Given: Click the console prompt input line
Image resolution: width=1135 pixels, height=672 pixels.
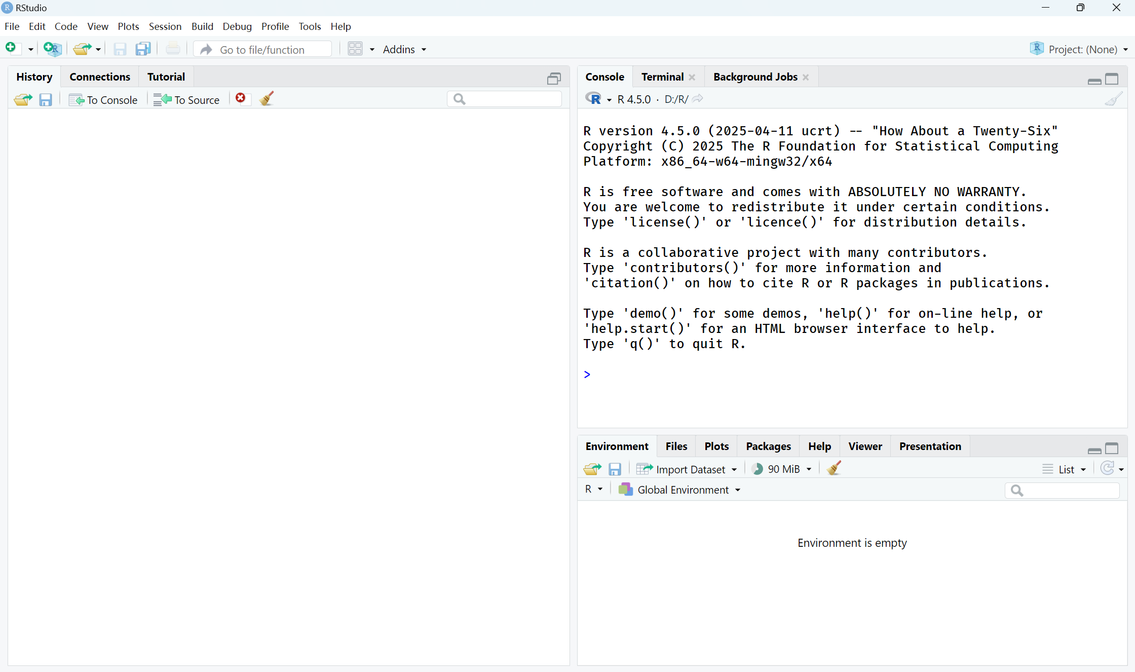Looking at the screenshot, I should [853, 375].
